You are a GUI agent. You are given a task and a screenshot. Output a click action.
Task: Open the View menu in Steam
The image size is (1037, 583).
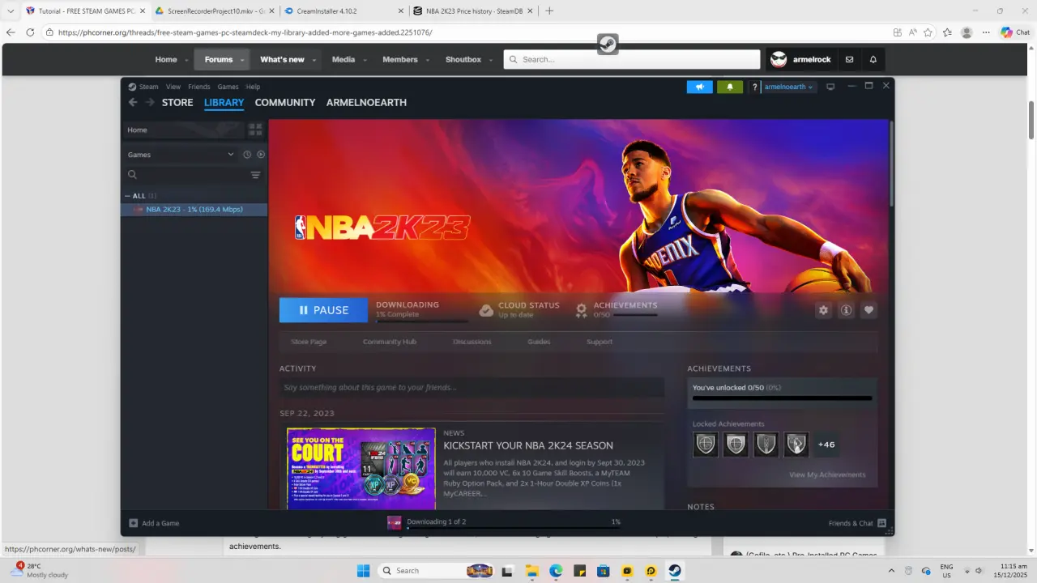coord(173,87)
